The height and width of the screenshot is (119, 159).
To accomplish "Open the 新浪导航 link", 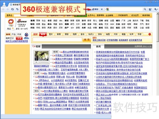I will point(146,15).
